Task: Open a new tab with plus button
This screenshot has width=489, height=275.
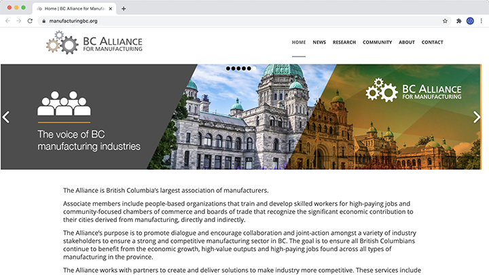Action: tap(124, 8)
